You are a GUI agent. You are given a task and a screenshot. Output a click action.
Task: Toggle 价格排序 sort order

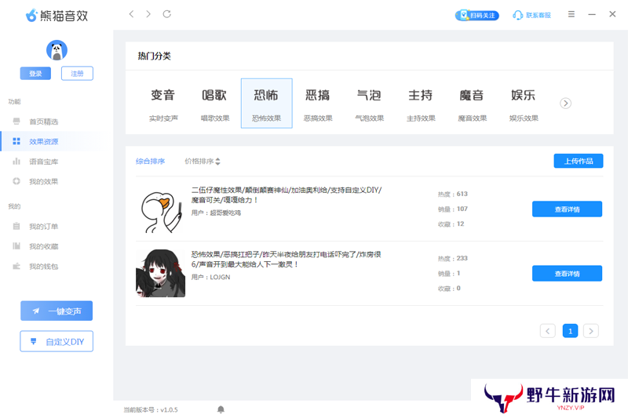[203, 162]
